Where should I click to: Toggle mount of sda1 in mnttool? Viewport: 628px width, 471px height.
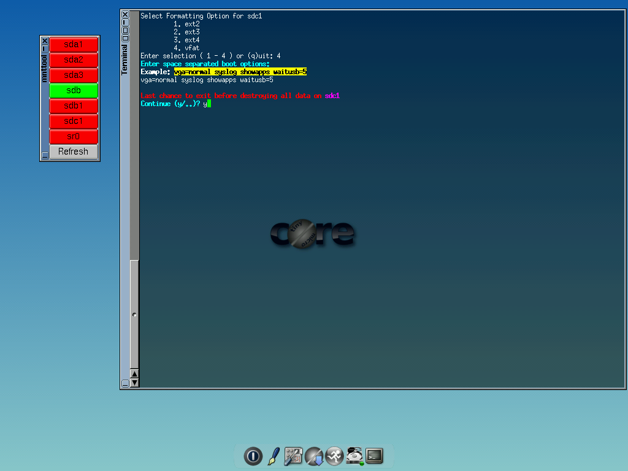(x=74, y=44)
